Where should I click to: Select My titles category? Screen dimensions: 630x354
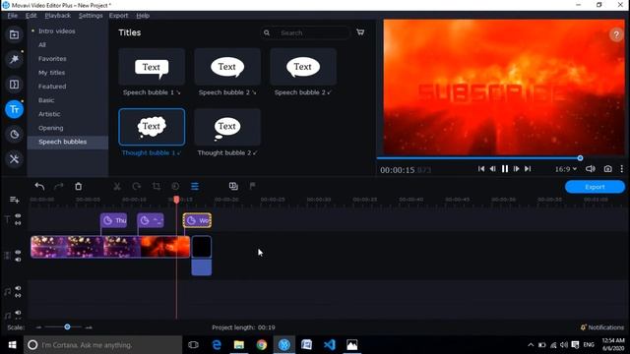[51, 73]
